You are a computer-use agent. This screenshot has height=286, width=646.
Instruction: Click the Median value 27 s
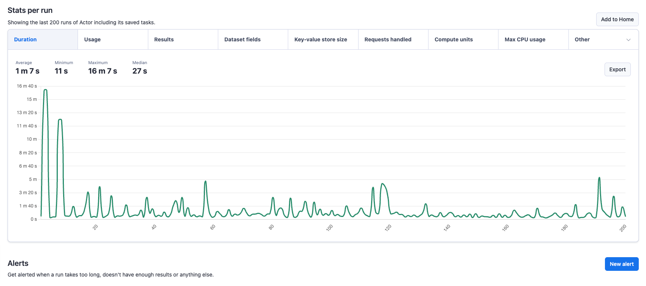[x=140, y=71]
